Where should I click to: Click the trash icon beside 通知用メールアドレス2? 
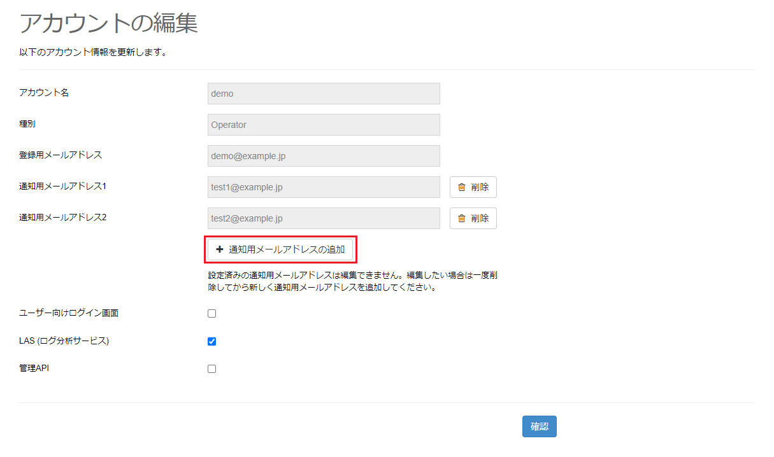461,218
